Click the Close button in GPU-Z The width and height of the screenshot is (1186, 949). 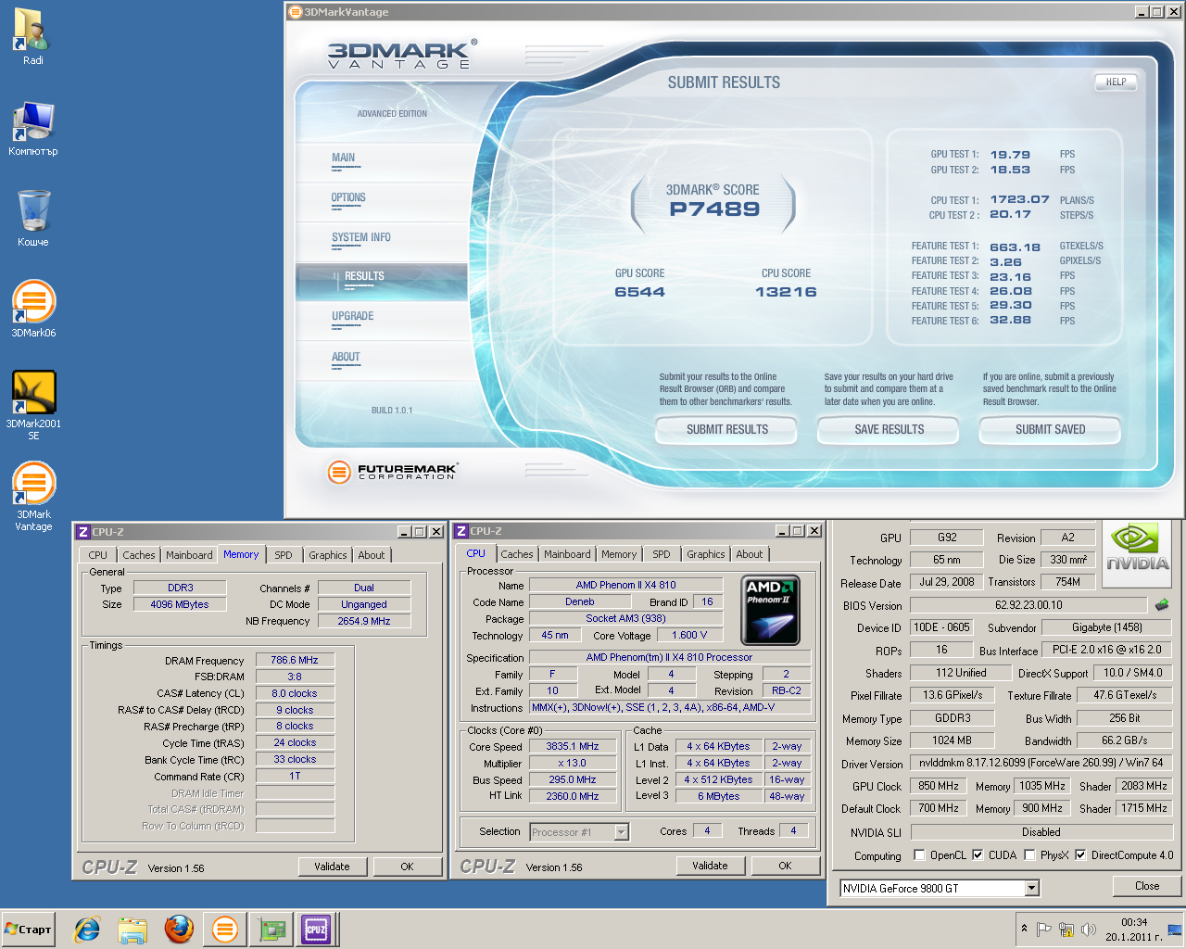[1147, 886]
